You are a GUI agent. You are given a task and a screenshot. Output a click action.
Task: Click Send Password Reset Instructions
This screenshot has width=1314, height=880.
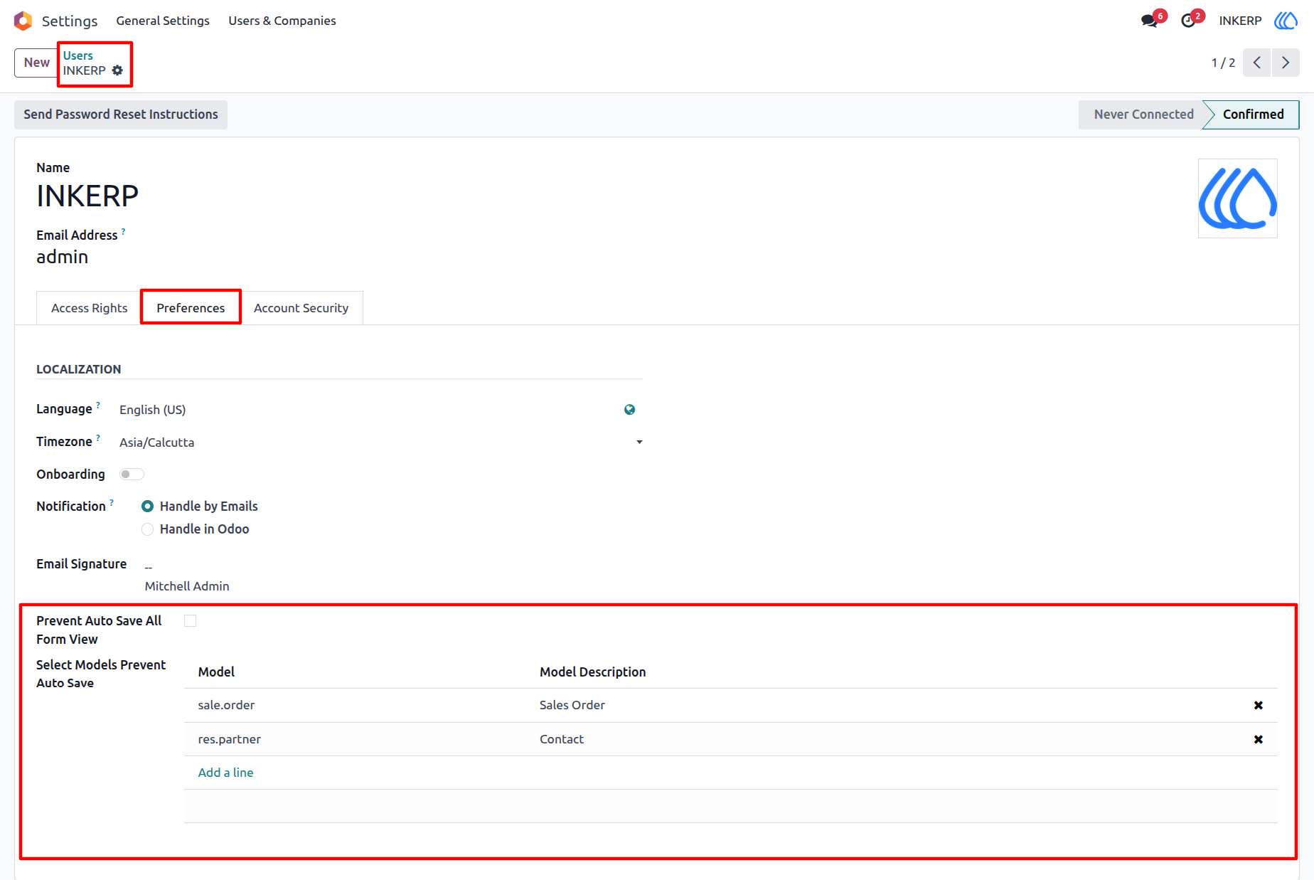pos(121,115)
